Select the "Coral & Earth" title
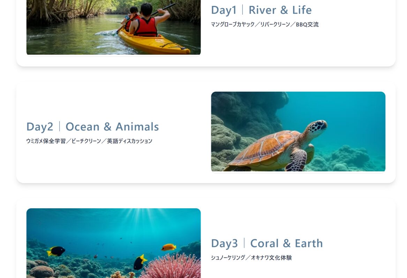This screenshot has width=407, height=278. (286, 244)
